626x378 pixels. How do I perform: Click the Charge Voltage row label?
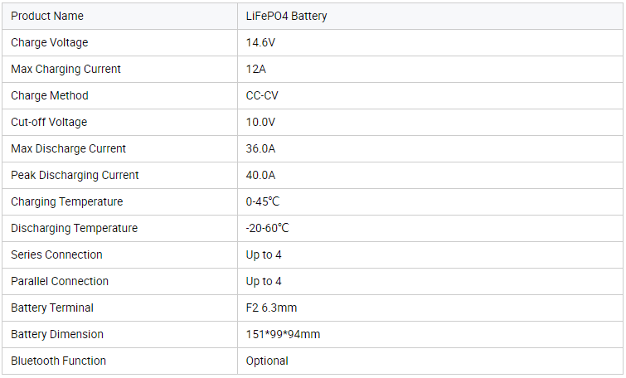pos(50,43)
